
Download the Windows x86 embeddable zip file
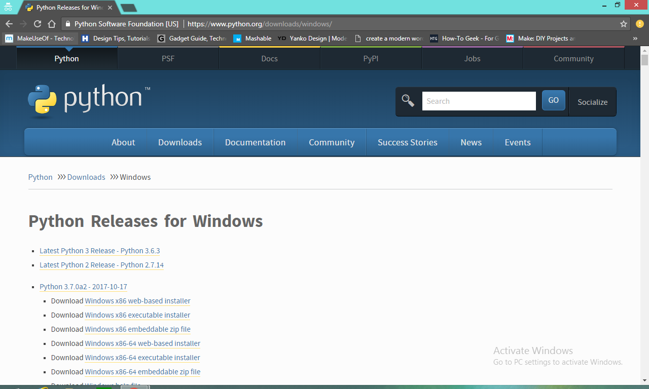(x=138, y=329)
